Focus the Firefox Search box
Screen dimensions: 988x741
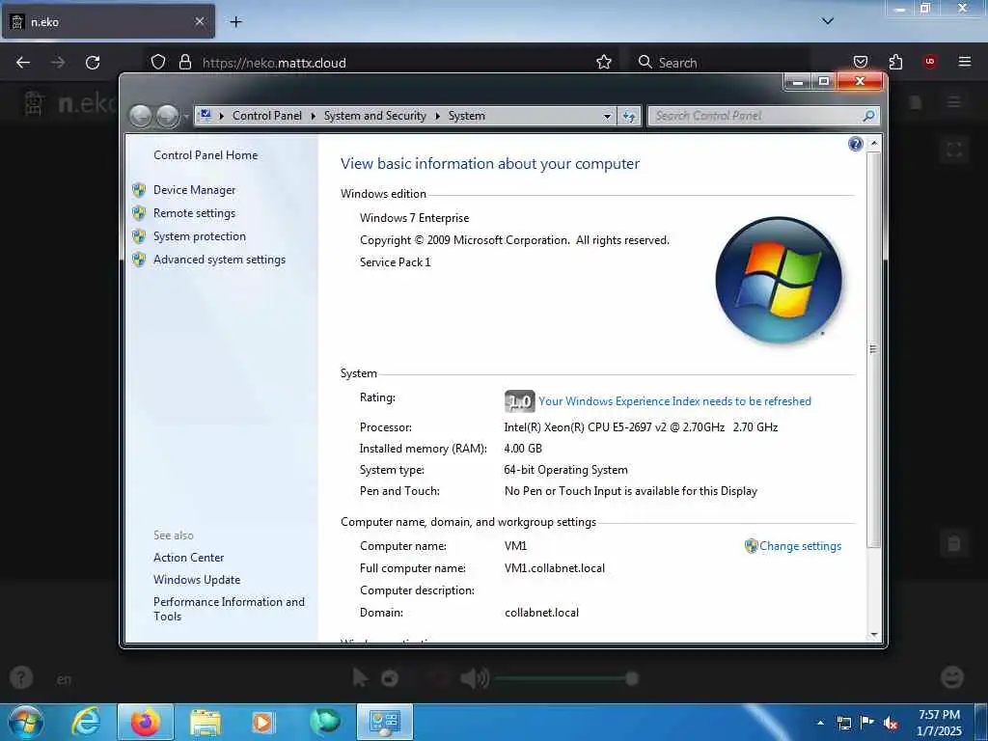click(720, 63)
